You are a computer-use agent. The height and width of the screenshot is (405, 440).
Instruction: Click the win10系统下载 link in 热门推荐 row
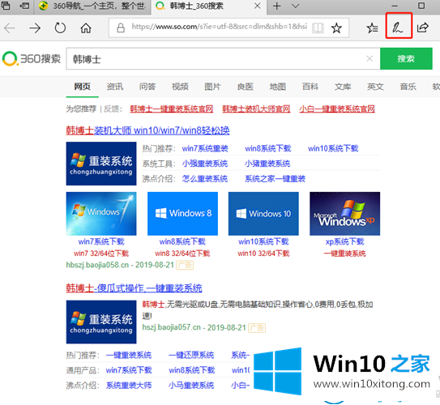(333, 148)
